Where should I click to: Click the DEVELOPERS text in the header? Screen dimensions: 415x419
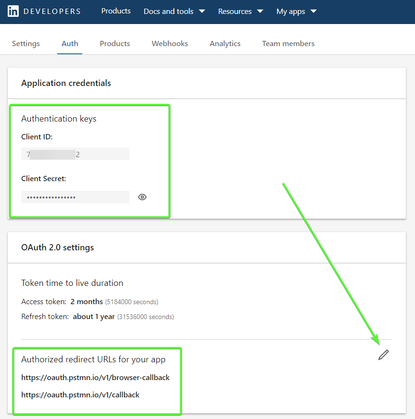(52, 11)
